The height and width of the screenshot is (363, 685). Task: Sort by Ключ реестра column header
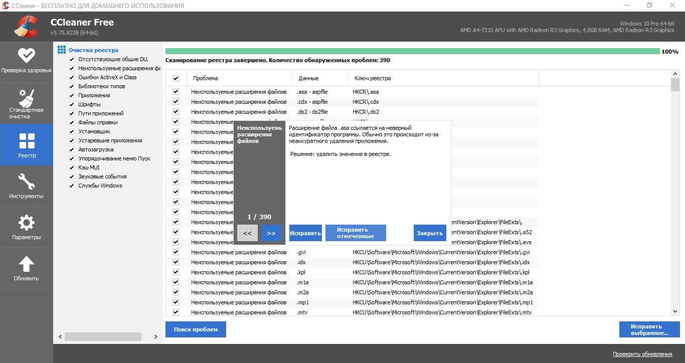click(373, 78)
